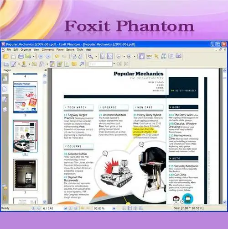The width and height of the screenshot is (228, 229).
Task: Open the File menu
Action: 9,50
